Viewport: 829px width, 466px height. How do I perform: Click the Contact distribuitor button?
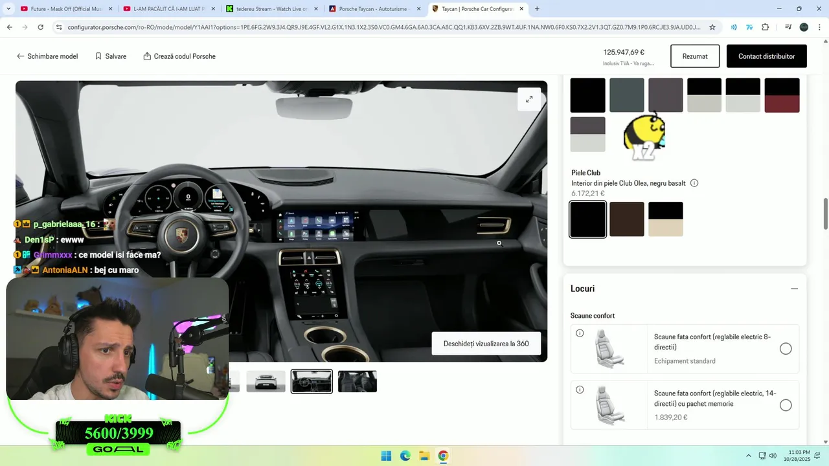coord(767,56)
